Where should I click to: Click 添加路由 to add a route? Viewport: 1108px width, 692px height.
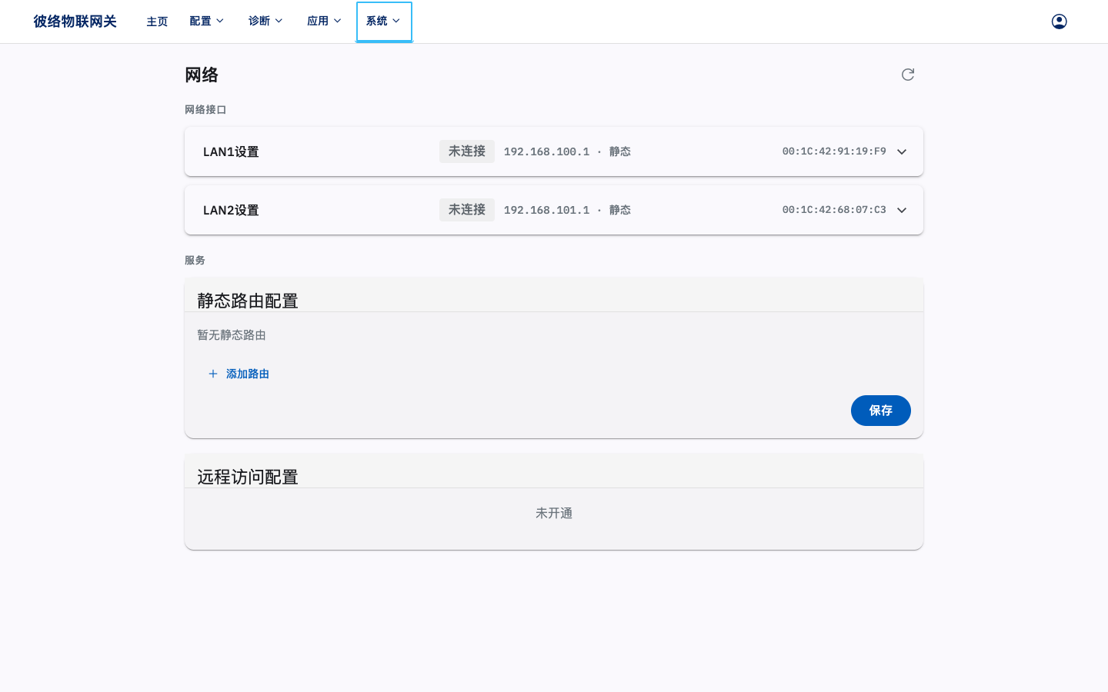click(239, 374)
